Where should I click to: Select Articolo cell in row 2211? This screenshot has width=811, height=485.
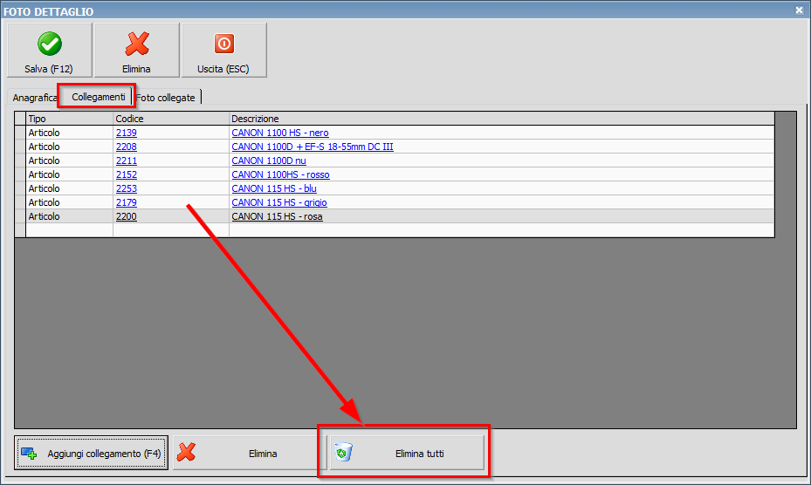pos(69,161)
